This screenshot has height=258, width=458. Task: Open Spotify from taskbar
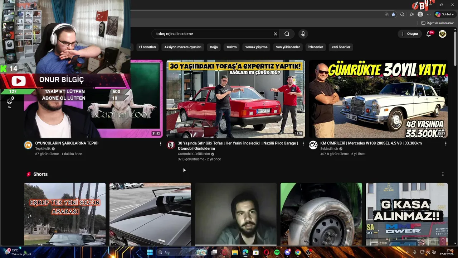pos(277,252)
